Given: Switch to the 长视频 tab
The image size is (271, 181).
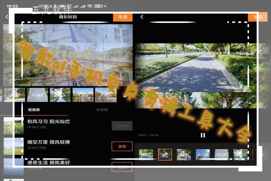Looking at the screenshot, I should (102, 110).
